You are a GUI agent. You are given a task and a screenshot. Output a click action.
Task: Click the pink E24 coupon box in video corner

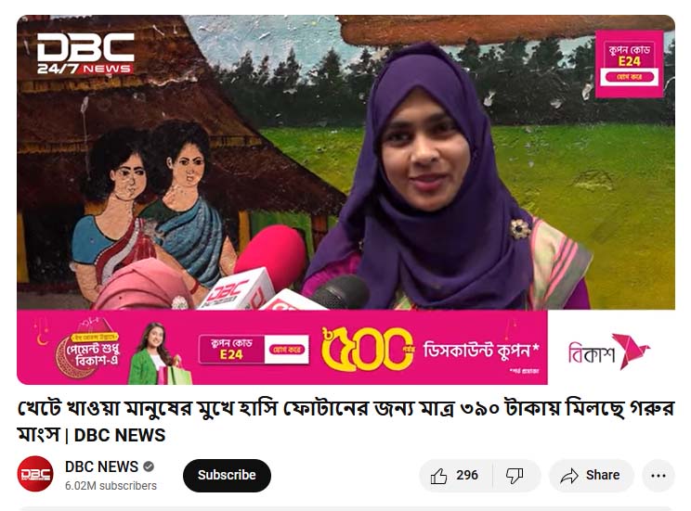point(629,64)
